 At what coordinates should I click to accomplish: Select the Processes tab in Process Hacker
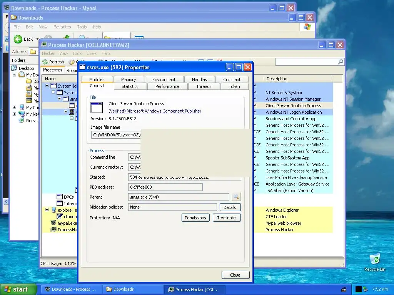tap(52, 70)
